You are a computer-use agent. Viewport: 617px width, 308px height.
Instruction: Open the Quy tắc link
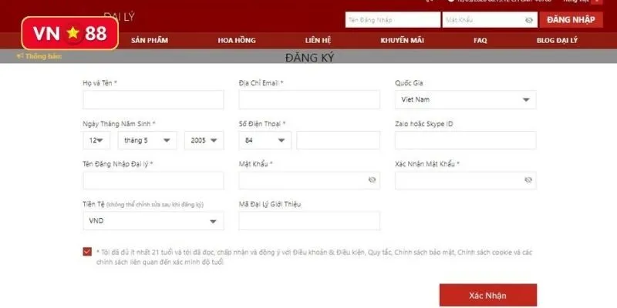[x=379, y=253]
